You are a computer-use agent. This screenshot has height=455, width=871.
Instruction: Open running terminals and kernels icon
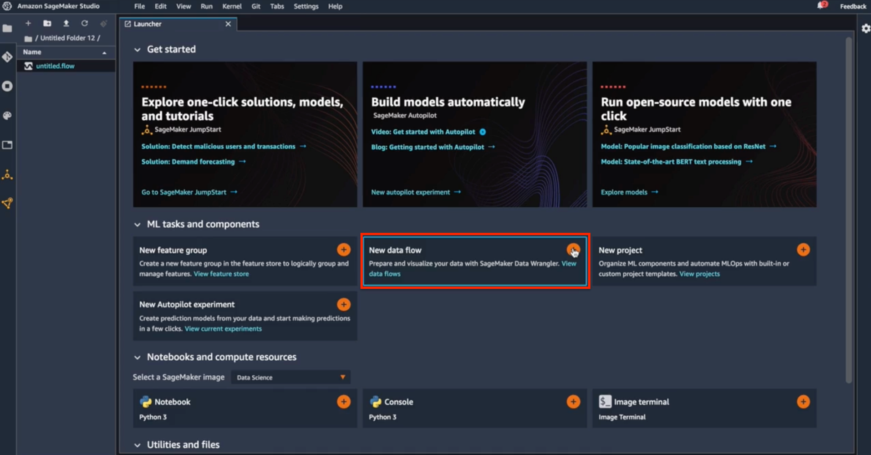coord(7,86)
